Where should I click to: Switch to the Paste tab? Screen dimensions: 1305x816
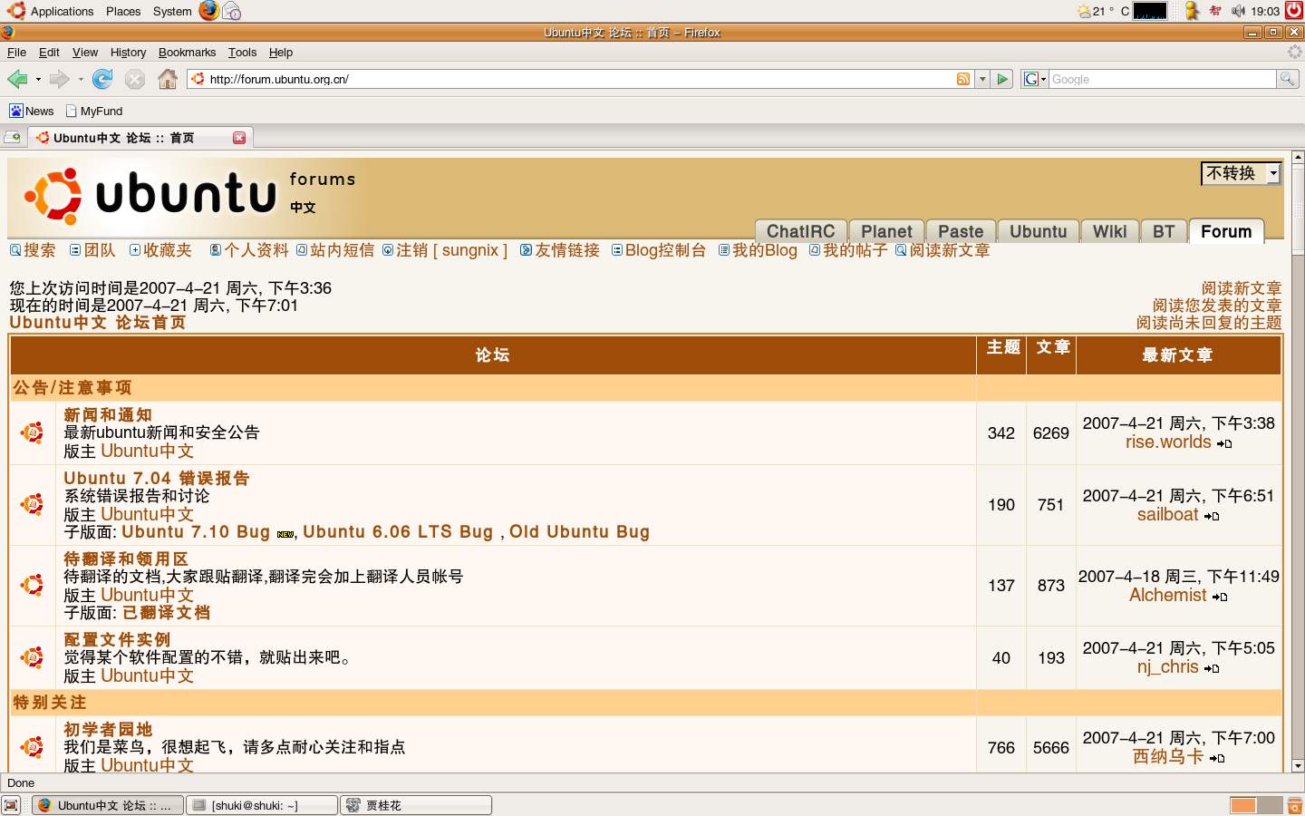coord(961,231)
